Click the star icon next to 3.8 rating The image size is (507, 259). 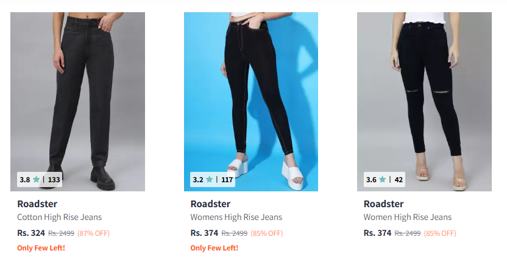coord(36,179)
